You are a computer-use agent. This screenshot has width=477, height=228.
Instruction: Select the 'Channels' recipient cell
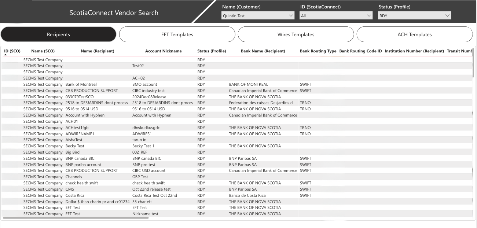click(x=74, y=177)
